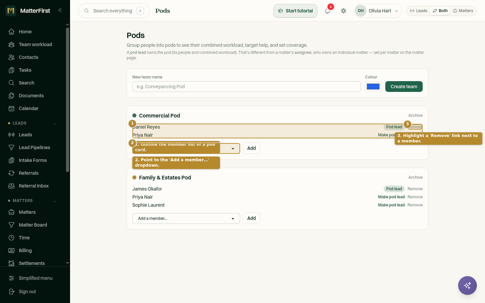
Task: Open Family & Estates 'Add a member...' dropdown
Action: (x=186, y=218)
